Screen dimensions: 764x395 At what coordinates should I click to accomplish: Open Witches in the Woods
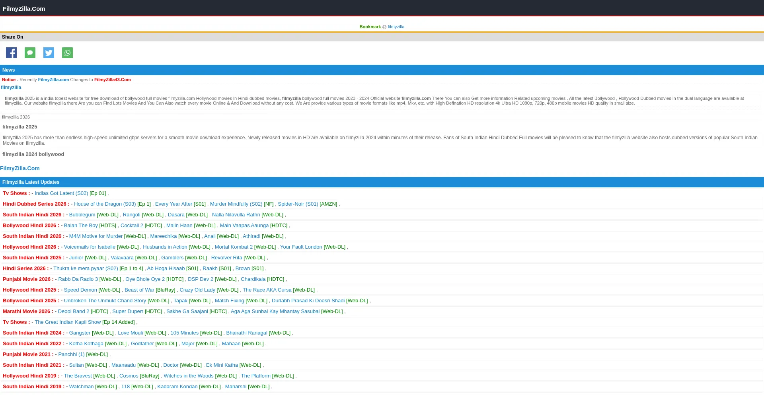click(189, 376)
